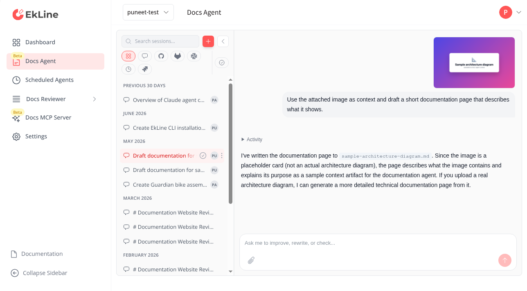
Task: Attach a file with paperclip icon
Action: [x=251, y=260]
